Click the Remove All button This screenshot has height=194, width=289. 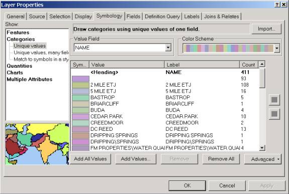[x=221, y=159]
